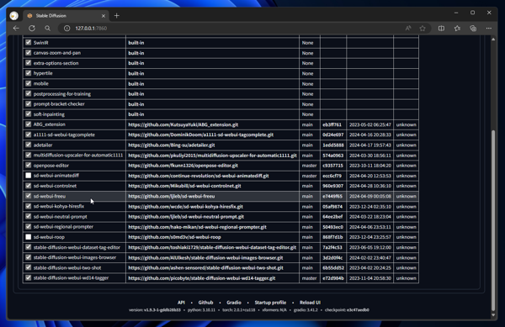Viewport: 505px width, 327px height.
Task: Click the Gradio footer link
Action: click(234, 303)
